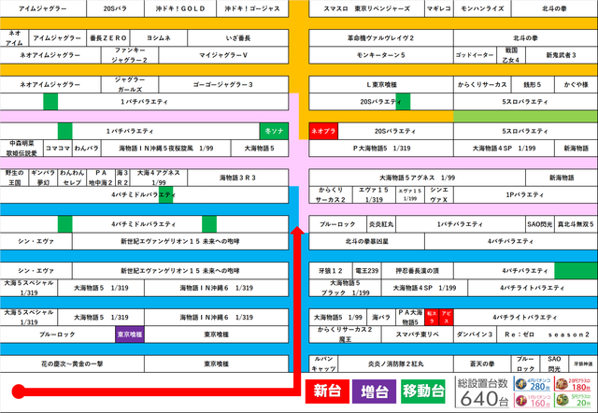Click the 総設置台数 640台 total box

pyautogui.click(x=480, y=392)
